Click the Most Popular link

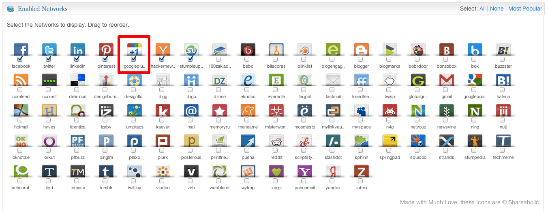(525, 9)
